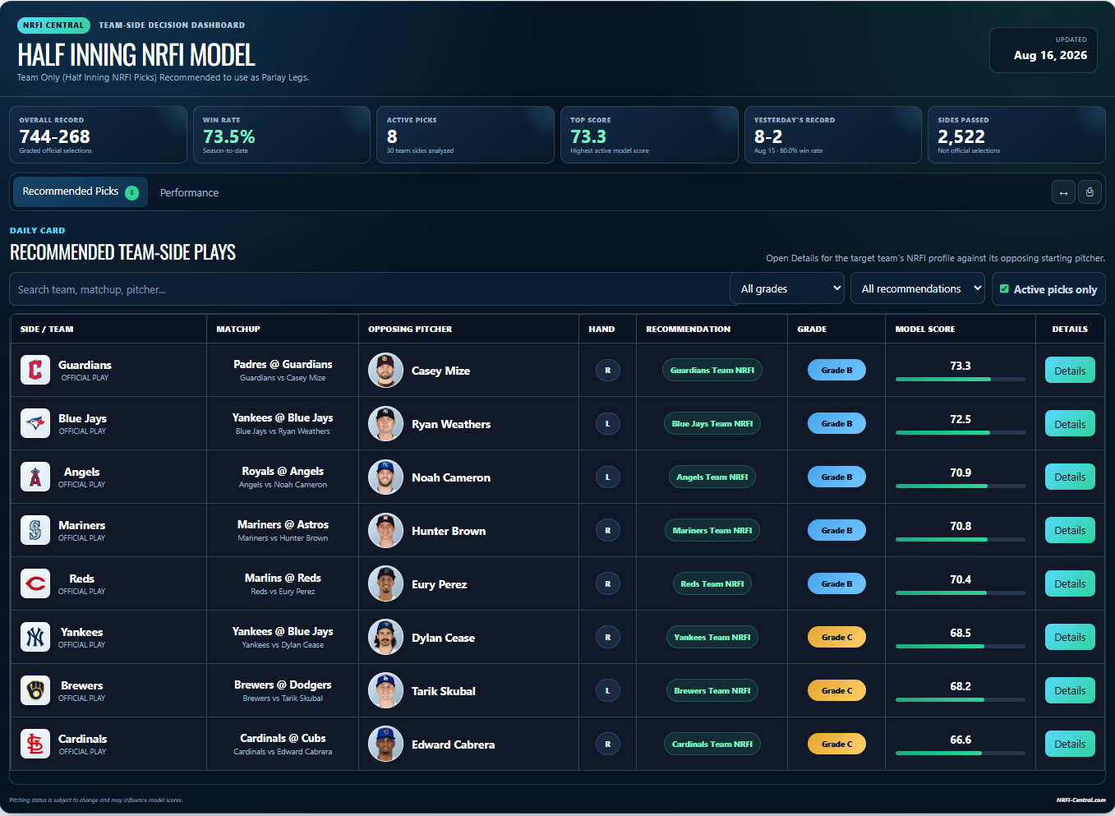1115x816 pixels.
Task: Click the L hand badge for Ryan Weathers
Action: coord(608,424)
